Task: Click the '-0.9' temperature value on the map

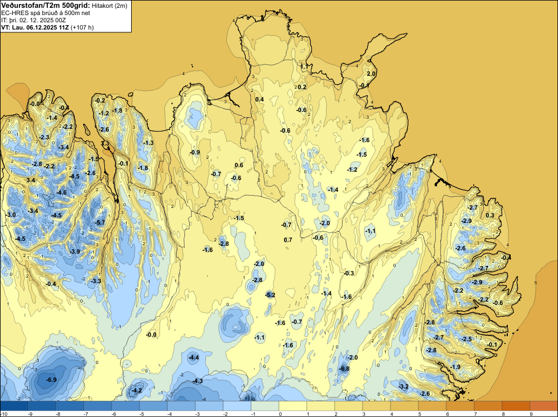Action: [x=195, y=152]
